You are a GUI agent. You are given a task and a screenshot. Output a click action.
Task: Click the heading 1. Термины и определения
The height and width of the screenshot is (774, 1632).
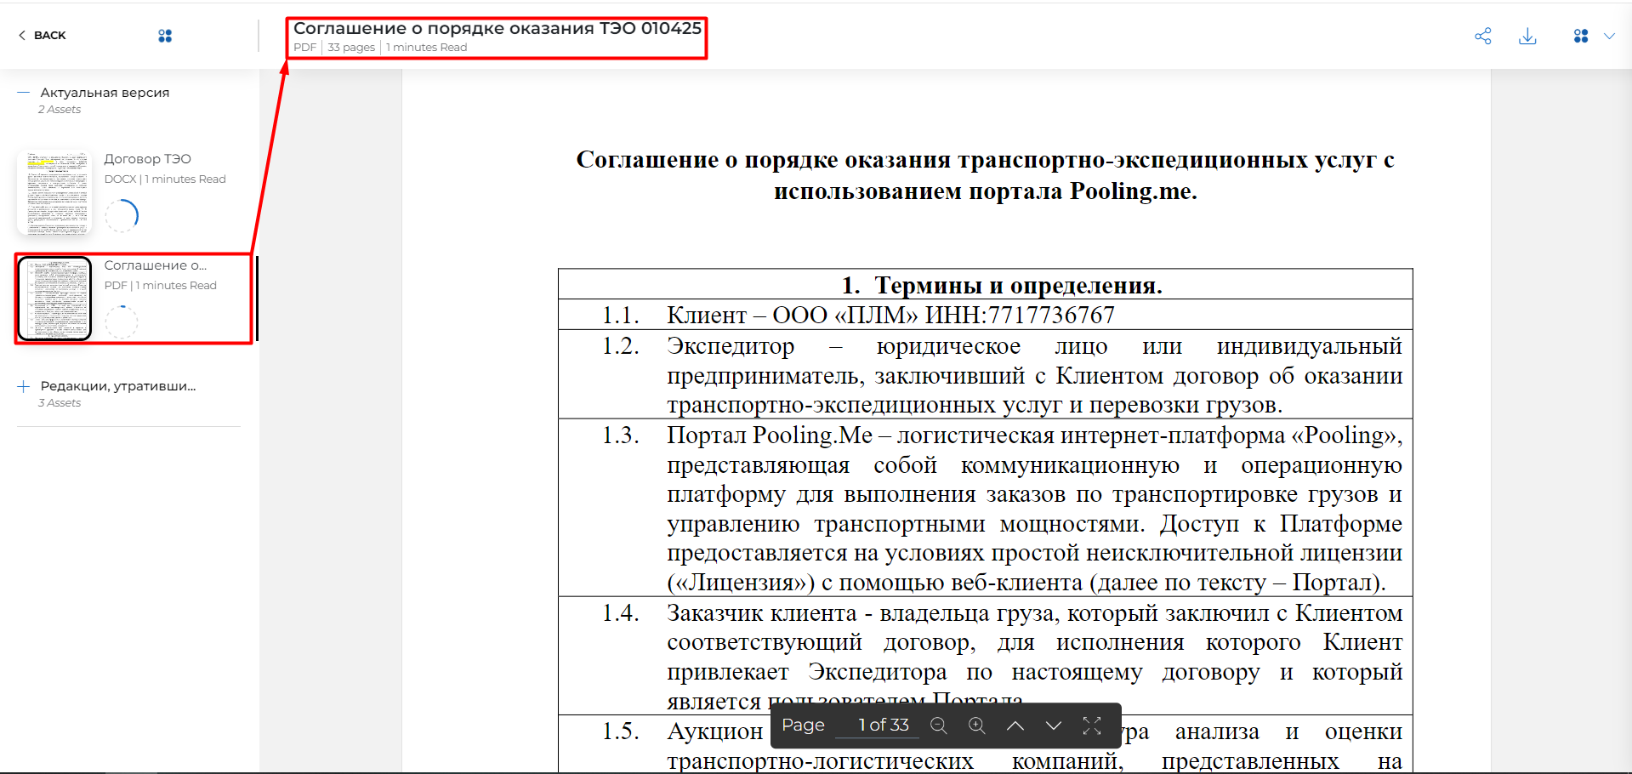(1002, 285)
